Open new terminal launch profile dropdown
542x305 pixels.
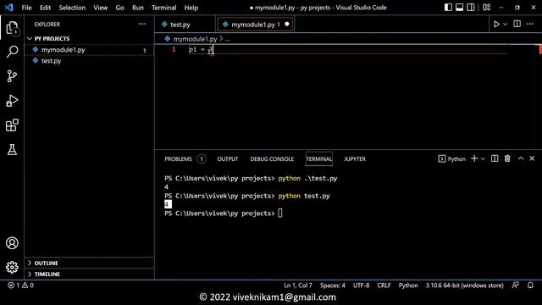[483, 158]
